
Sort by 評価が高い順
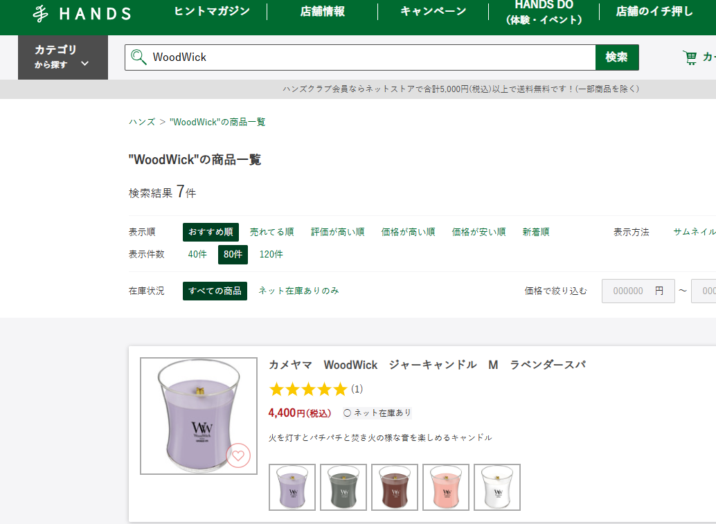tap(337, 232)
